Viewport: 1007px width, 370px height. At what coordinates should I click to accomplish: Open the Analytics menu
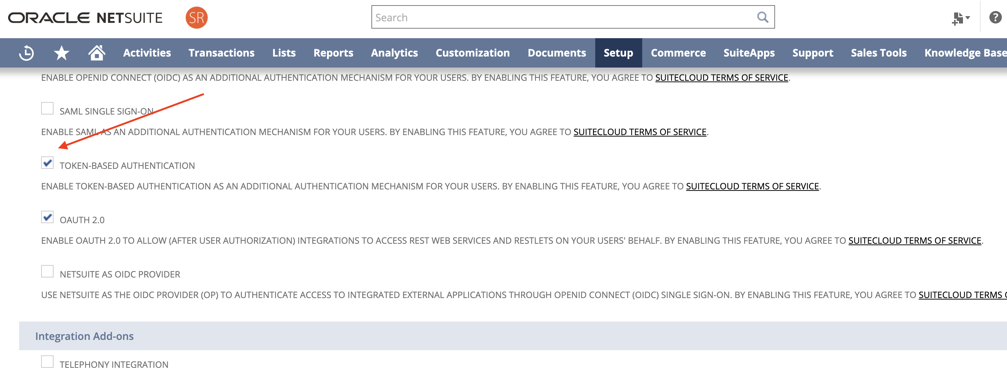point(395,53)
